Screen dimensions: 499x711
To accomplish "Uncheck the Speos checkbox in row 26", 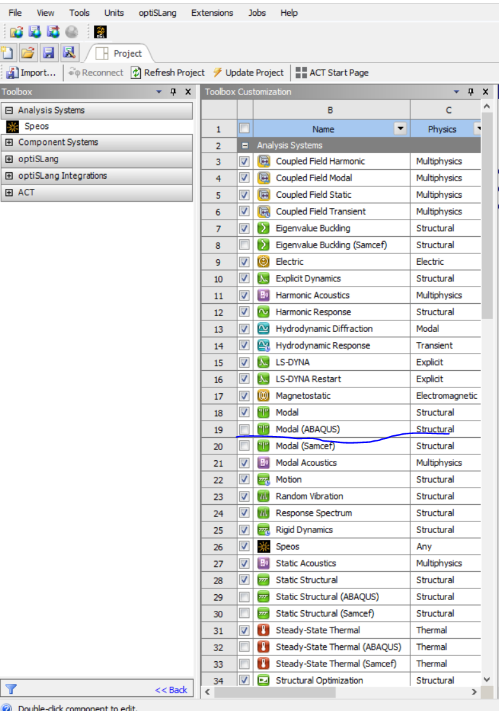I will (x=244, y=546).
